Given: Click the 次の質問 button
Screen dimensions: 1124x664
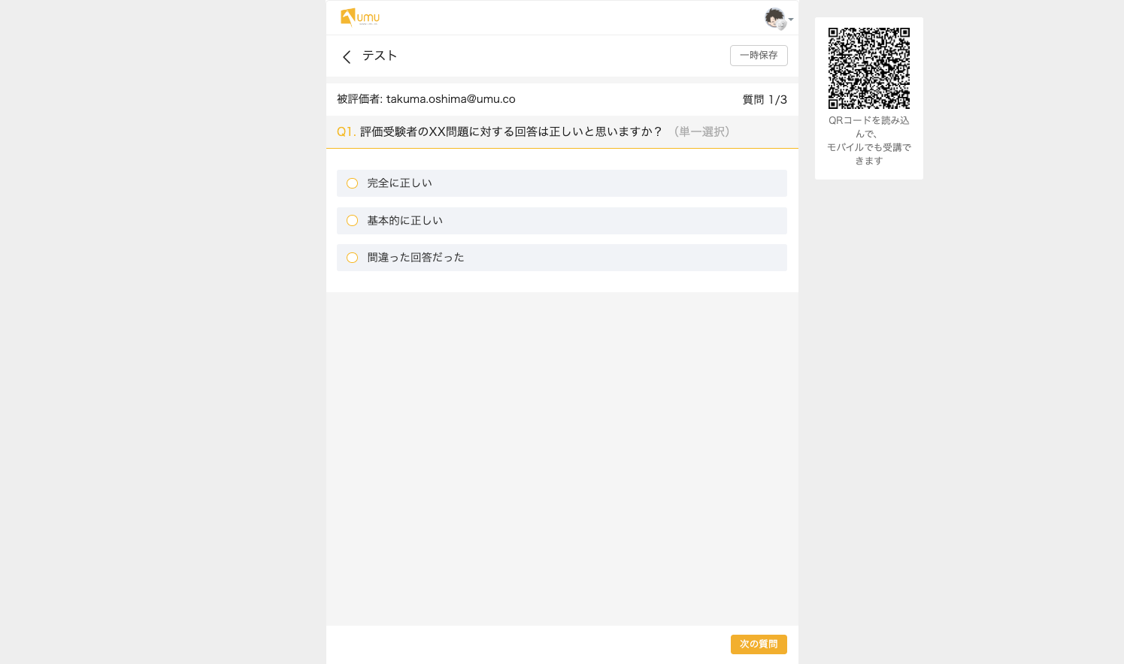Looking at the screenshot, I should pyautogui.click(x=759, y=644).
